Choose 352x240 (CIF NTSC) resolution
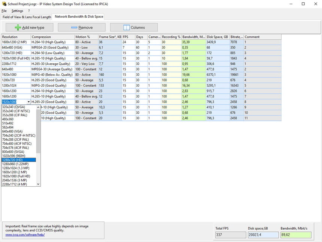322x242 pixels. tap(16, 111)
